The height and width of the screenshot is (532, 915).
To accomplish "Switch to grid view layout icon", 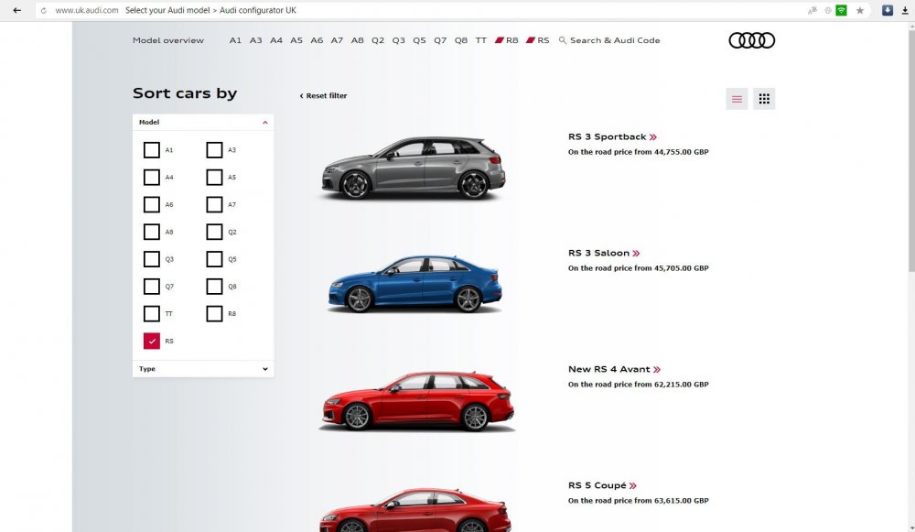I will point(764,99).
